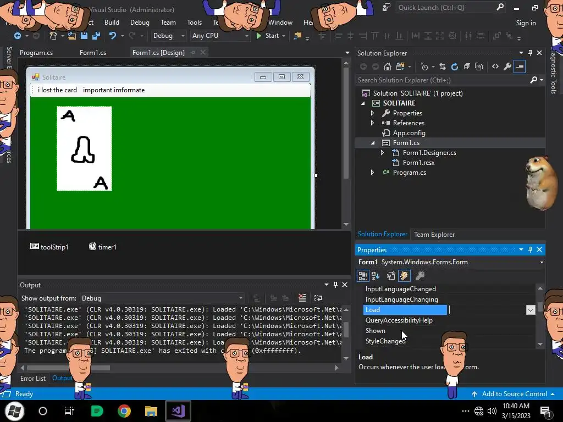Click the search icon in Quick Launch
Image resolution: width=563 pixels, height=422 pixels.
[x=500, y=7]
